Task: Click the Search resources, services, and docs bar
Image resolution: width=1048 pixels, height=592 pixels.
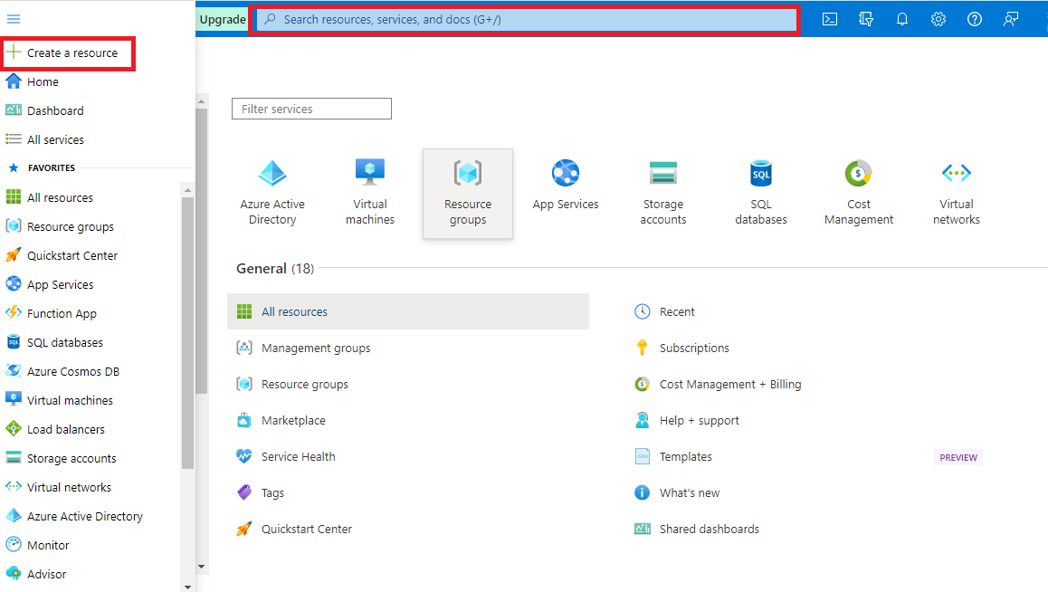Action: [527, 18]
